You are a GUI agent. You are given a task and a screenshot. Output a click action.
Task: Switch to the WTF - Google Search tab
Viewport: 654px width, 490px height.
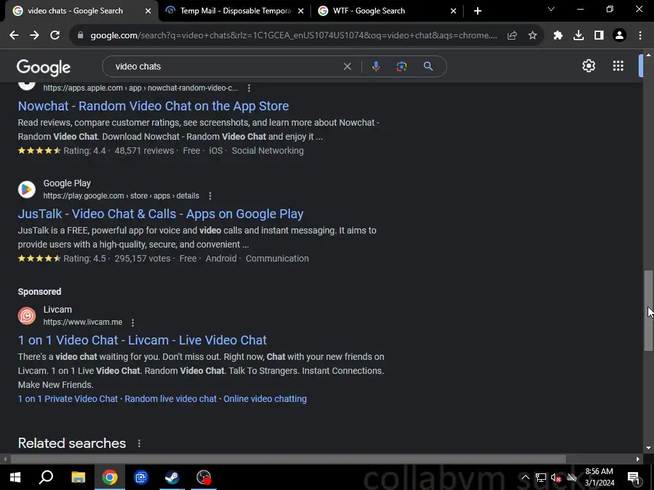(386, 11)
